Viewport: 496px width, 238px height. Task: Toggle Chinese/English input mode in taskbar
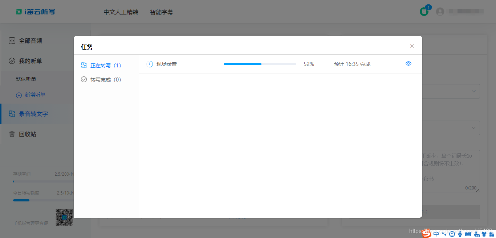[435, 234]
